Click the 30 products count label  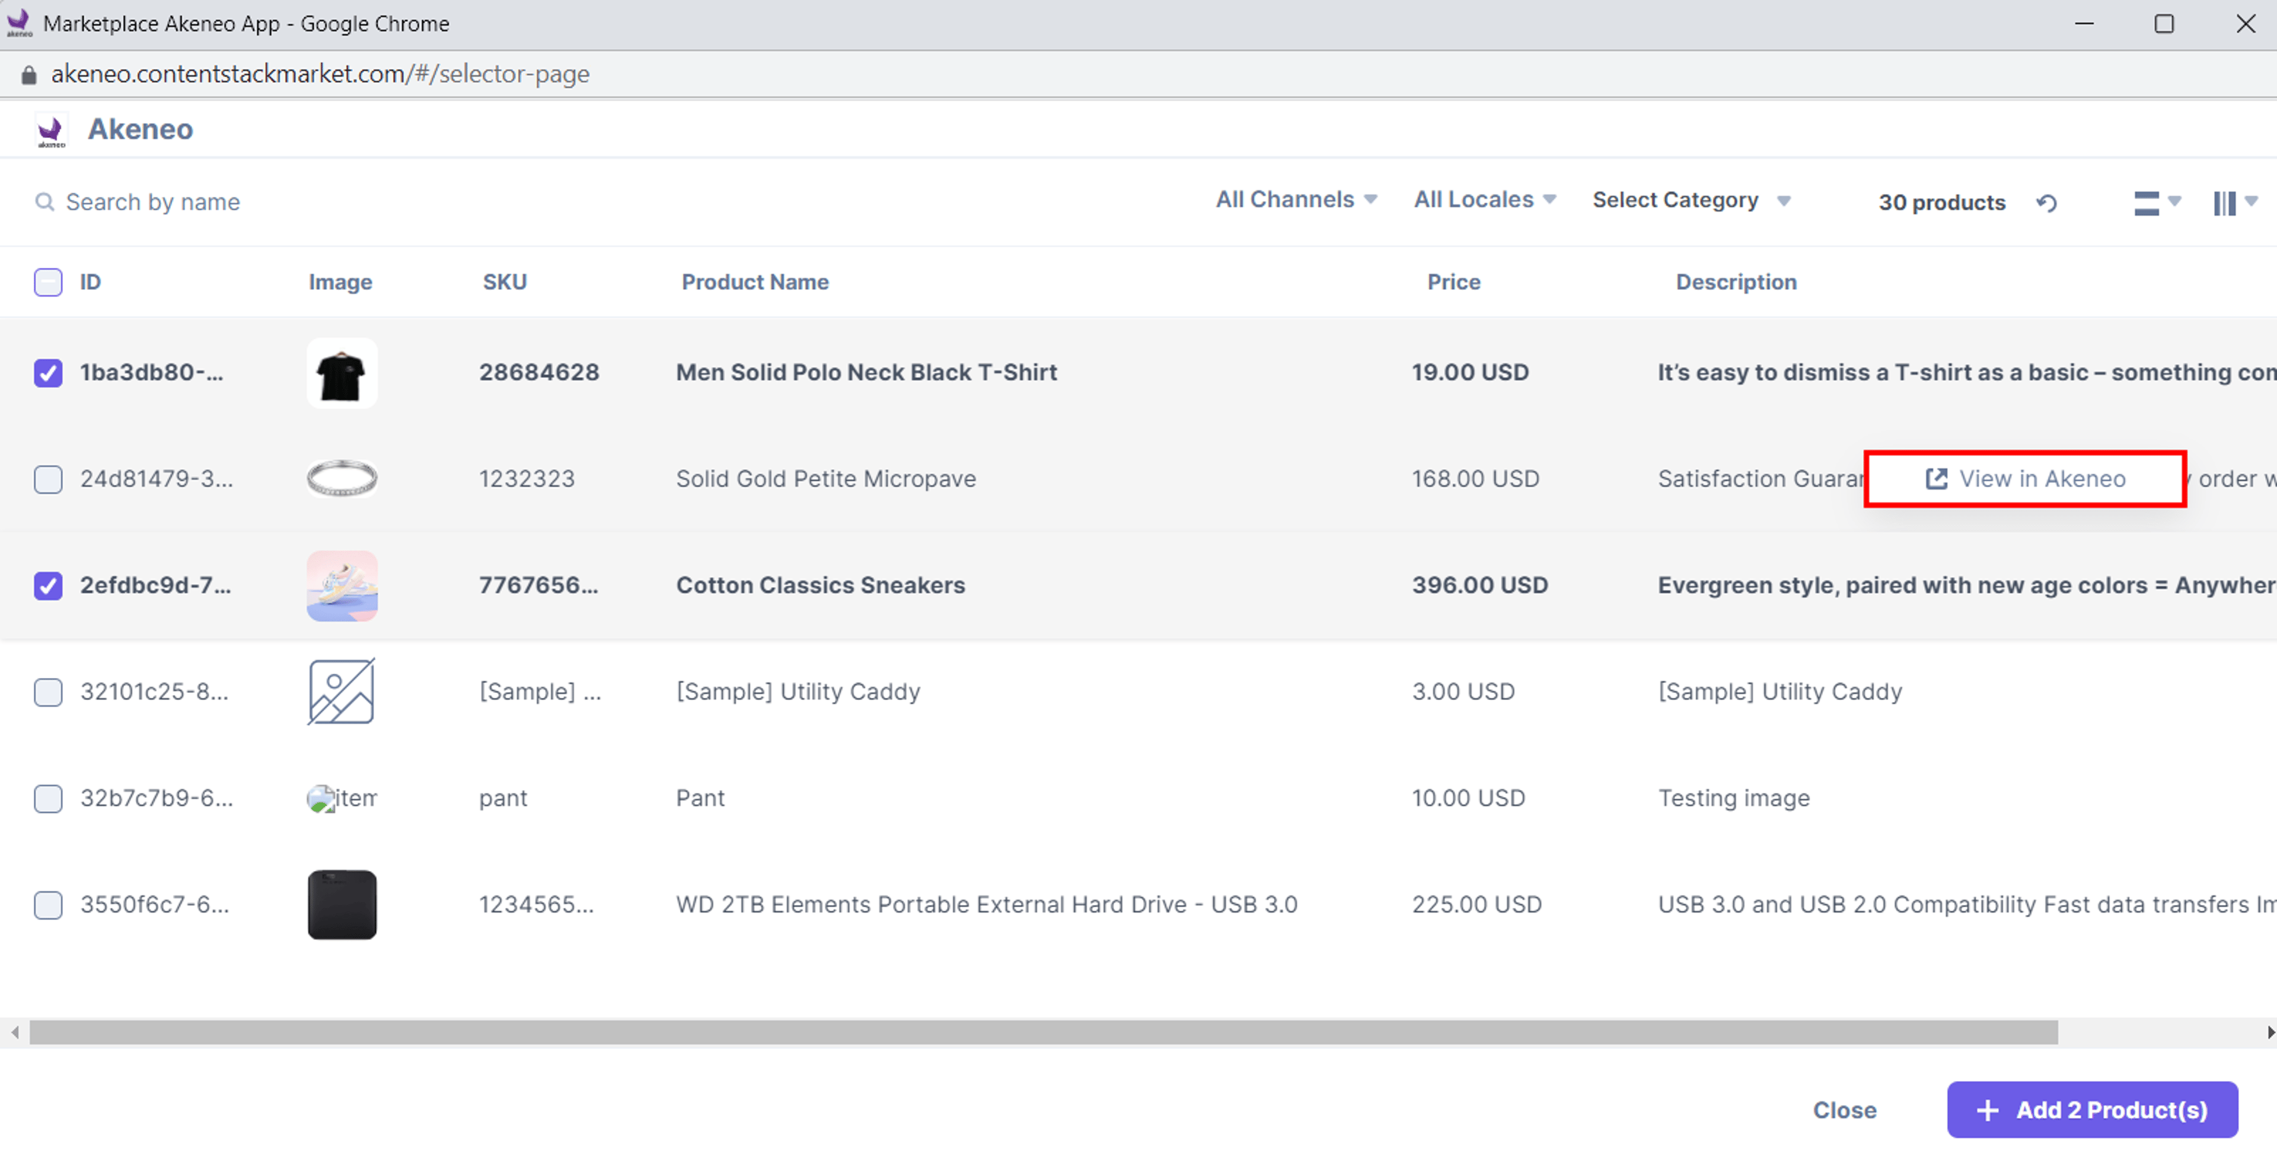(1942, 203)
